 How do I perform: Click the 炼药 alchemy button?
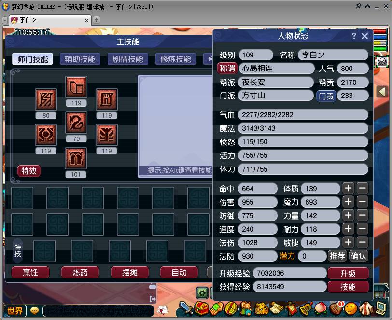coord(80,272)
